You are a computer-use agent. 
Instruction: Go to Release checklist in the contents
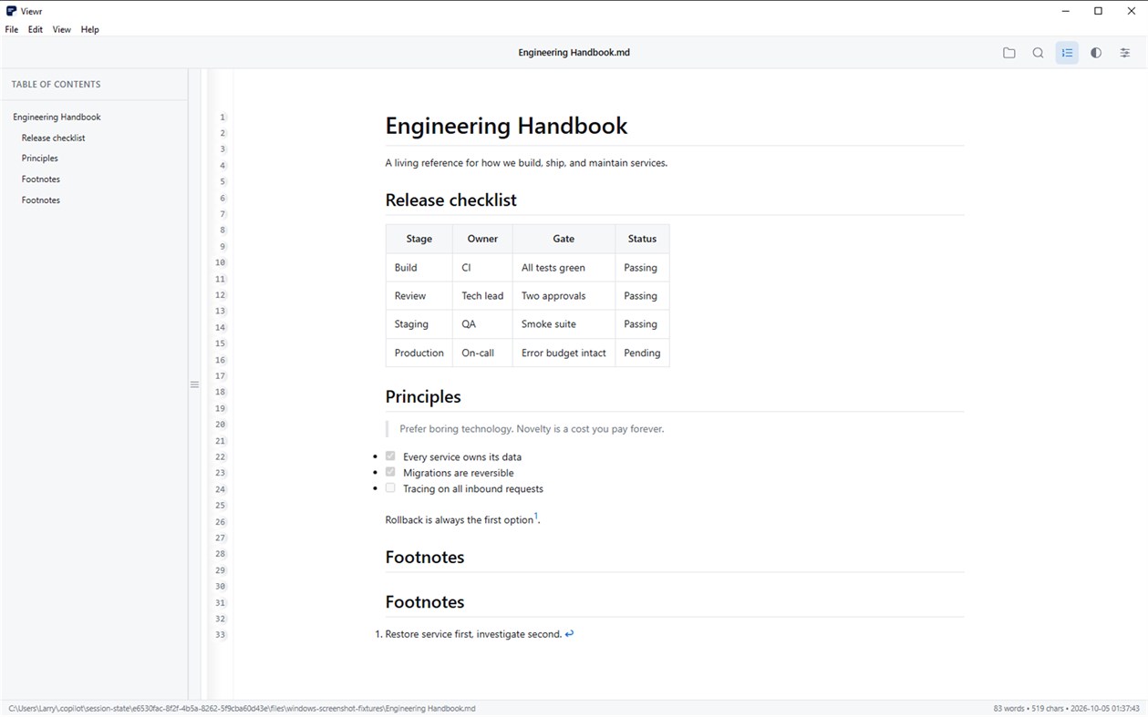pyautogui.click(x=54, y=138)
